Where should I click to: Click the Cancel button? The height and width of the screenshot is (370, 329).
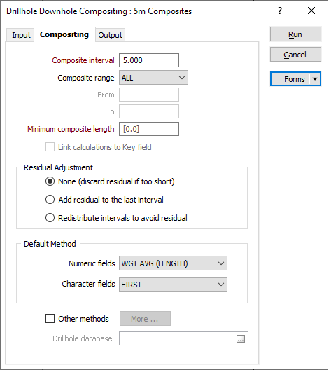[x=295, y=55]
